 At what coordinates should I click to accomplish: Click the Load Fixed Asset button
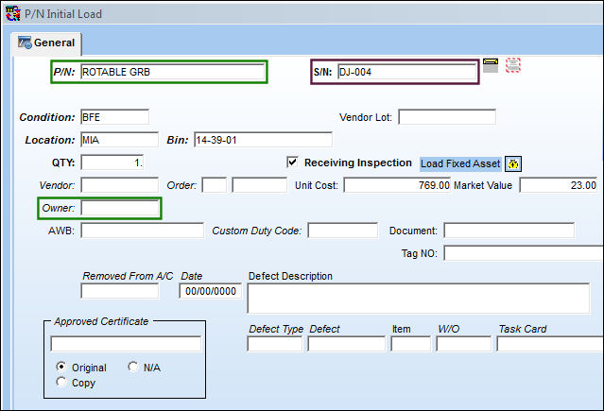point(460,163)
